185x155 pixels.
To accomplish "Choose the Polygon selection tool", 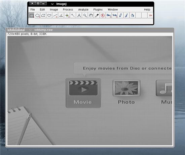I will point(43,15).
